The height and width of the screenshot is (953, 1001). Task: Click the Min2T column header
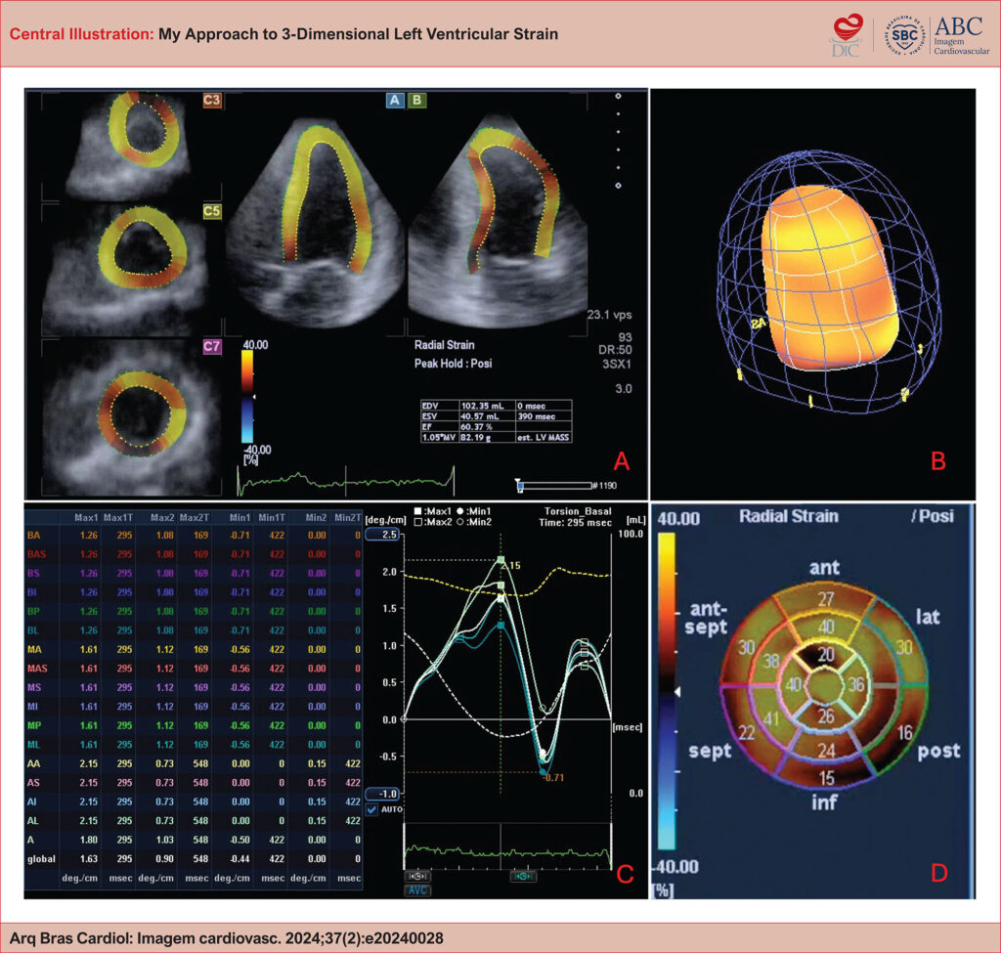(348, 518)
